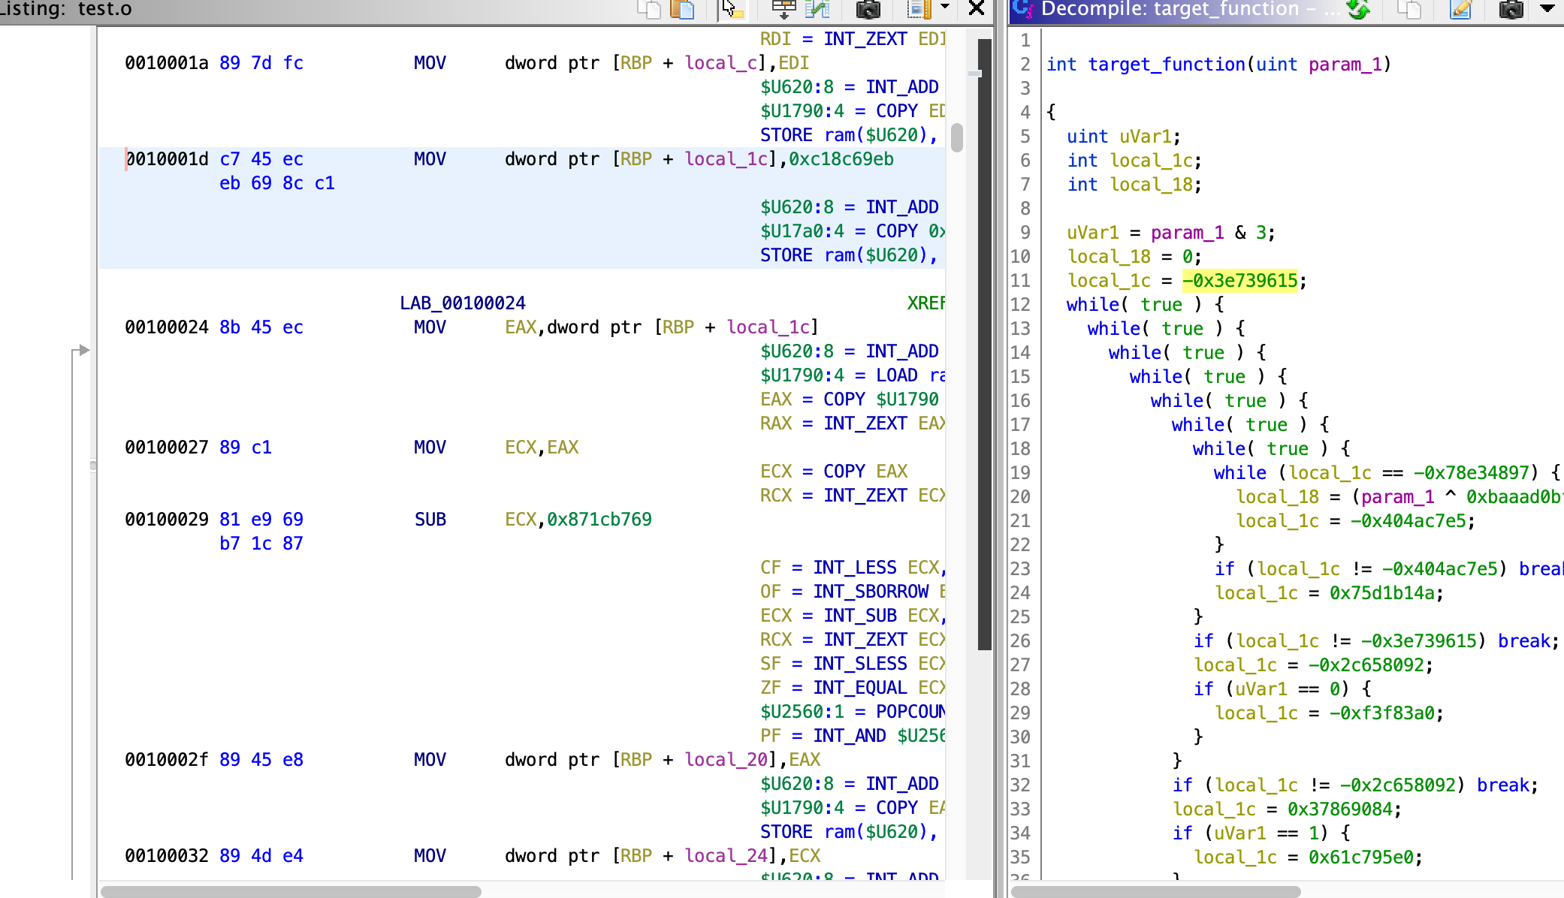
Task: Open the browser field formatter icon
Action: (784, 9)
